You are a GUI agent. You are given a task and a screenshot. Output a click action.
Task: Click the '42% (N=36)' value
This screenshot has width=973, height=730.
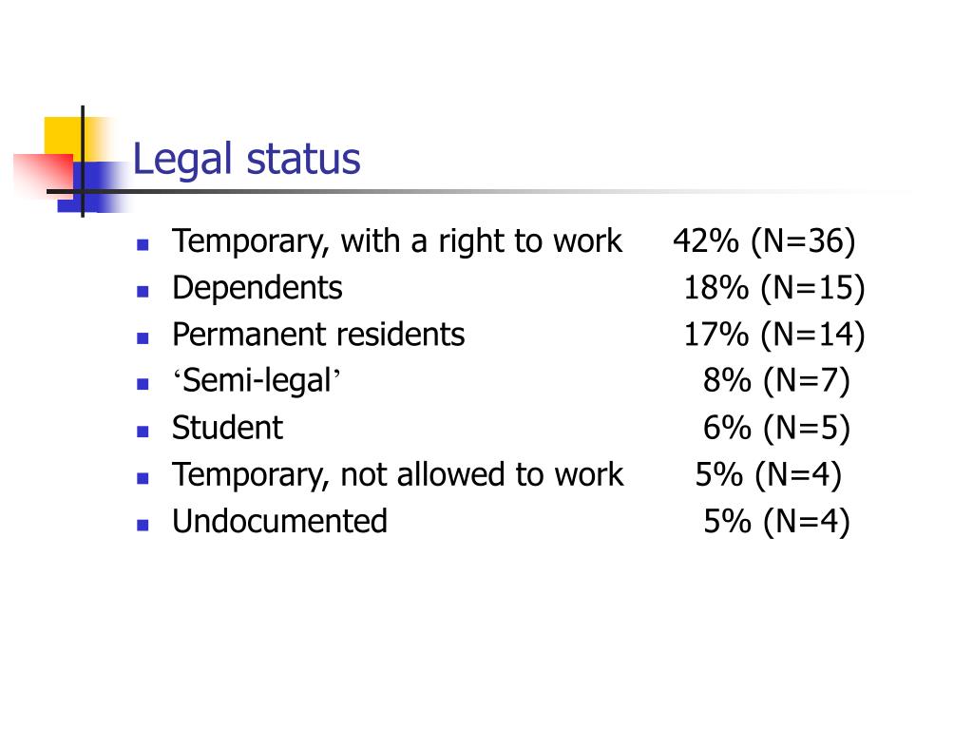765,241
